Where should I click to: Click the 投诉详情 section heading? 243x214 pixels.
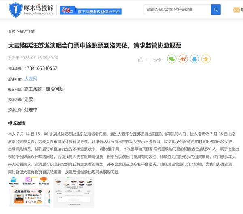(17, 123)
